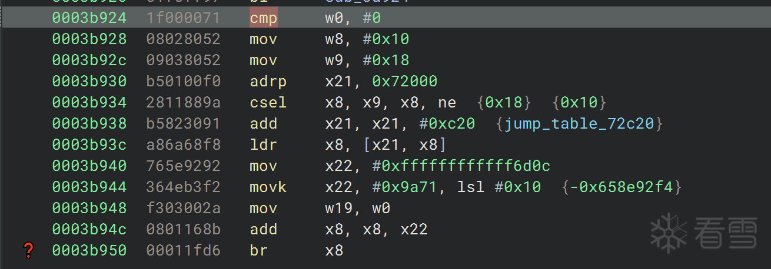Viewport: 771px width, 269px height.
Task: Click the red question mark warning icon
Action: (28, 251)
